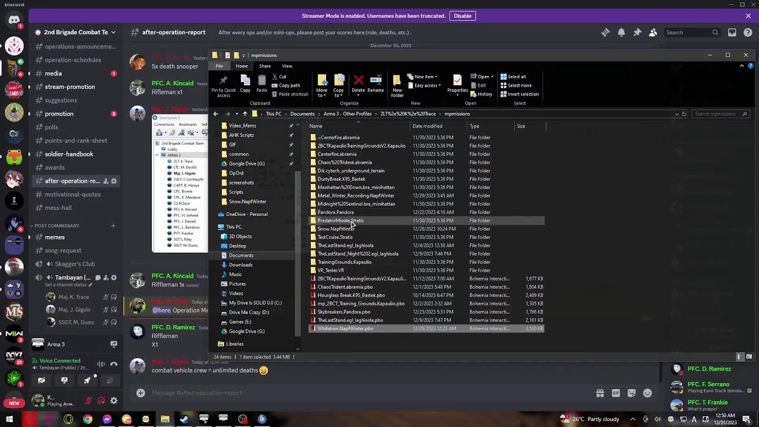
Task: Switch Explorer to large icons view
Action: point(749,357)
